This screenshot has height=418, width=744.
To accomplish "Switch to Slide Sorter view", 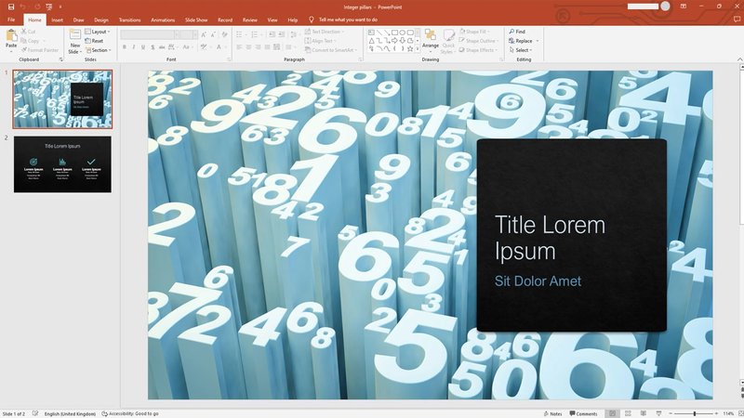I will click(x=628, y=413).
